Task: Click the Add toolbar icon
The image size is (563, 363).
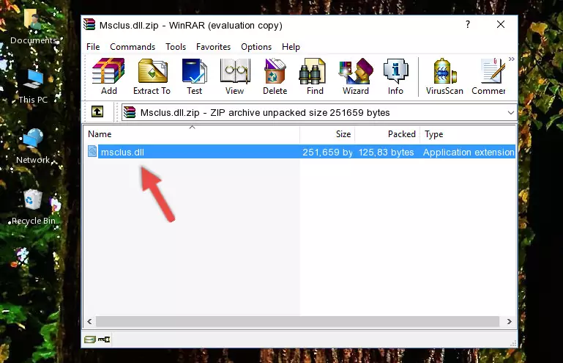Action: [x=108, y=76]
